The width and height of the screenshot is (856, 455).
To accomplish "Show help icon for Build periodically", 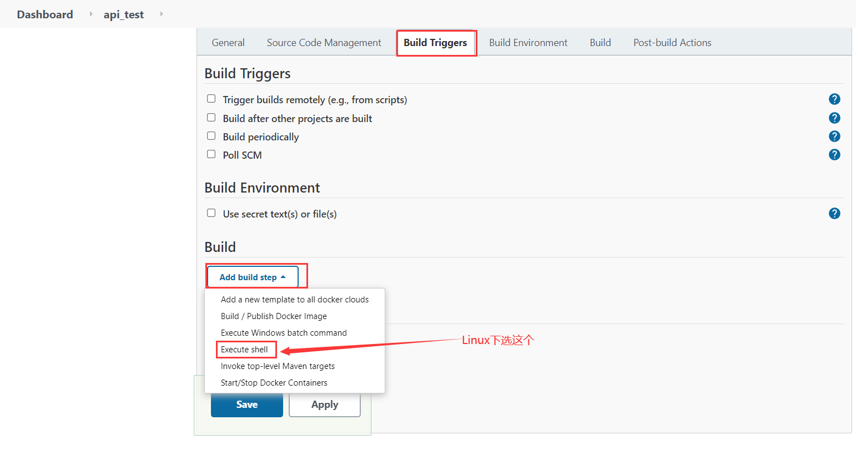I will 834,136.
